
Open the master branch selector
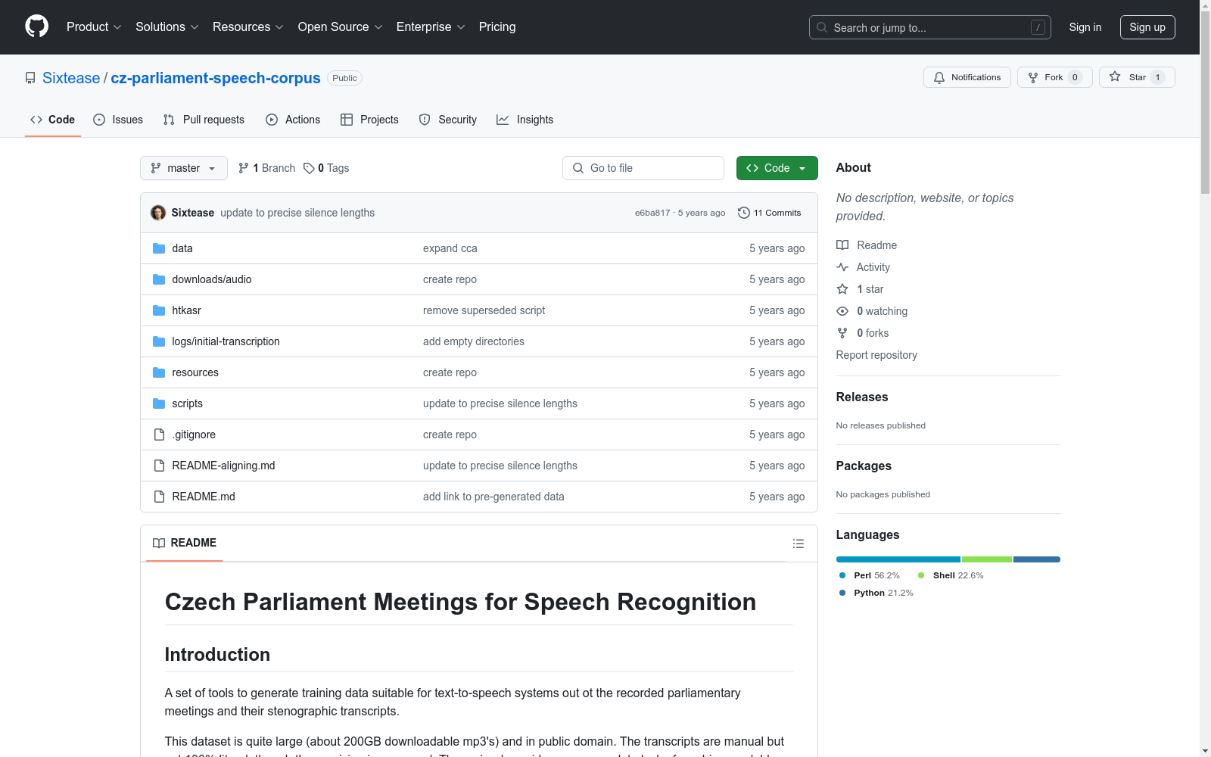point(184,168)
